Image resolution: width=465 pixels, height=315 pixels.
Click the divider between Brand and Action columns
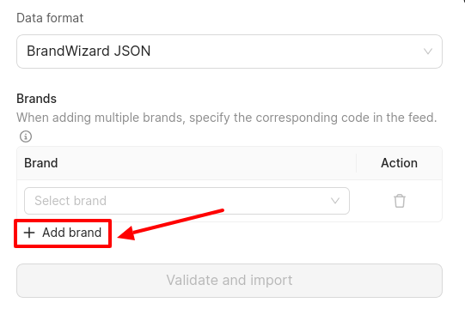click(x=356, y=163)
